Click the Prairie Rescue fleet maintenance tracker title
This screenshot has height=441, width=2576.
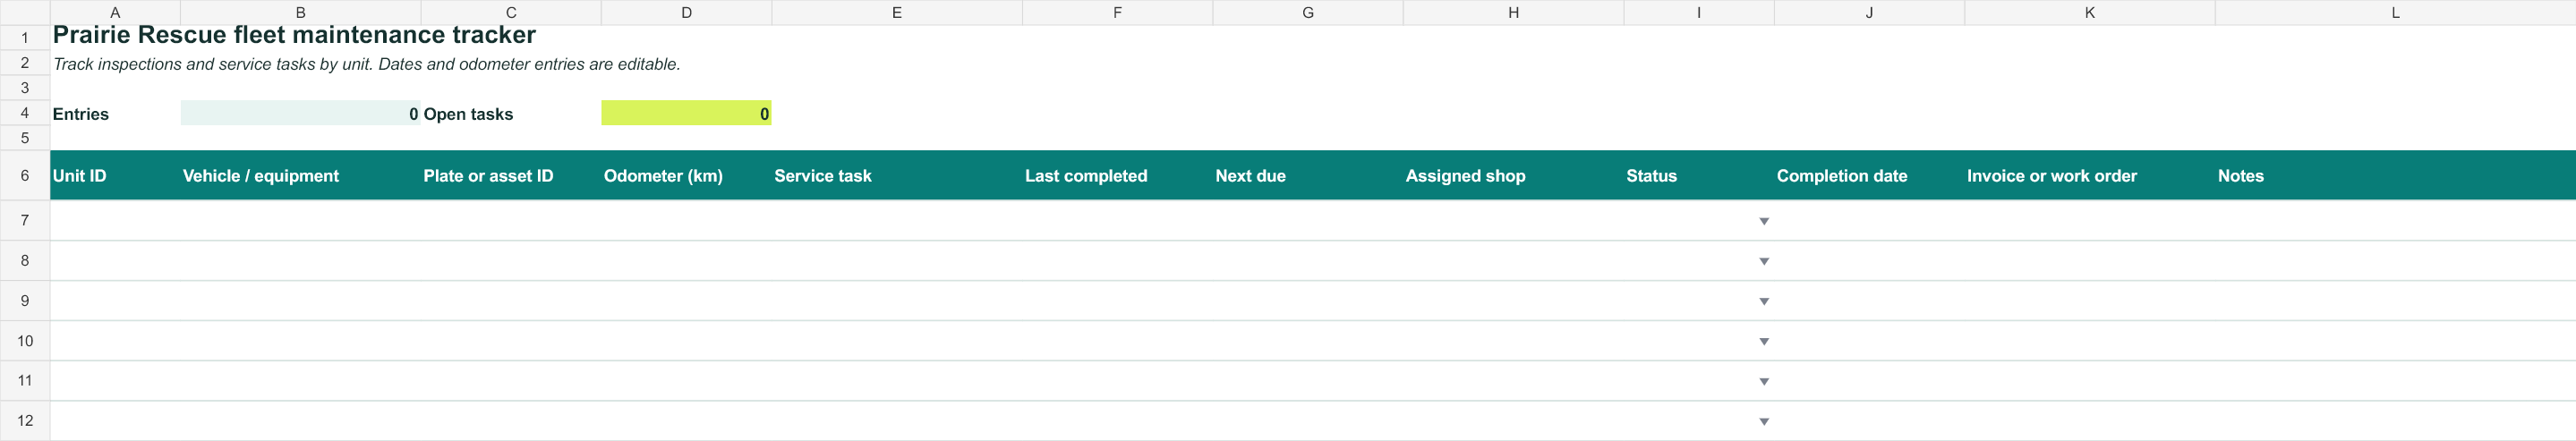tap(294, 35)
